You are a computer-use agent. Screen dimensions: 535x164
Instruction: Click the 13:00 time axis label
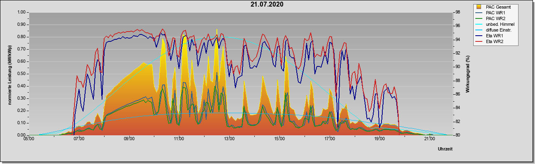click(x=229, y=139)
